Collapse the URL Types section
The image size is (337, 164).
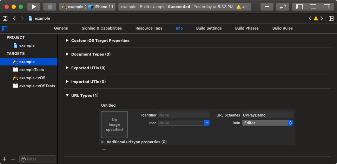[x=67, y=95]
